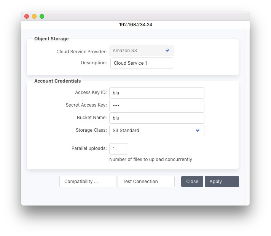271x236 pixels.
Task: Focus the Description field with Cloud Service 1
Action: click(x=142, y=63)
